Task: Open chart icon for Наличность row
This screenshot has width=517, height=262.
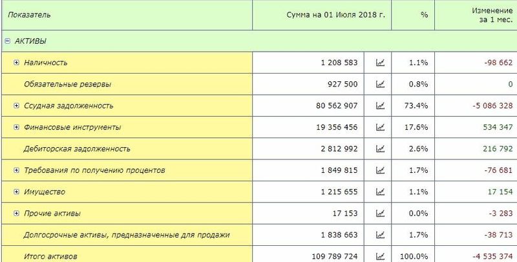Action: [x=380, y=63]
